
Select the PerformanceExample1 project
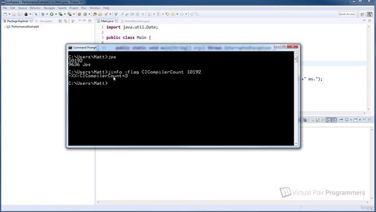(25, 26)
